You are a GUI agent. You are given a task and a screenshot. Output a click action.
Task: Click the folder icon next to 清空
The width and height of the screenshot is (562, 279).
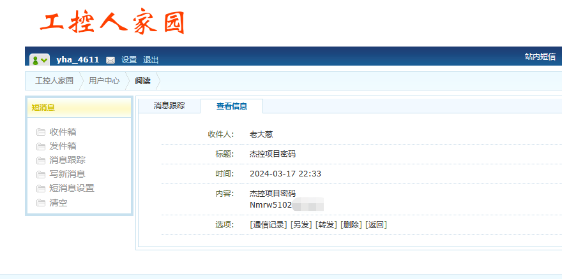click(41, 203)
